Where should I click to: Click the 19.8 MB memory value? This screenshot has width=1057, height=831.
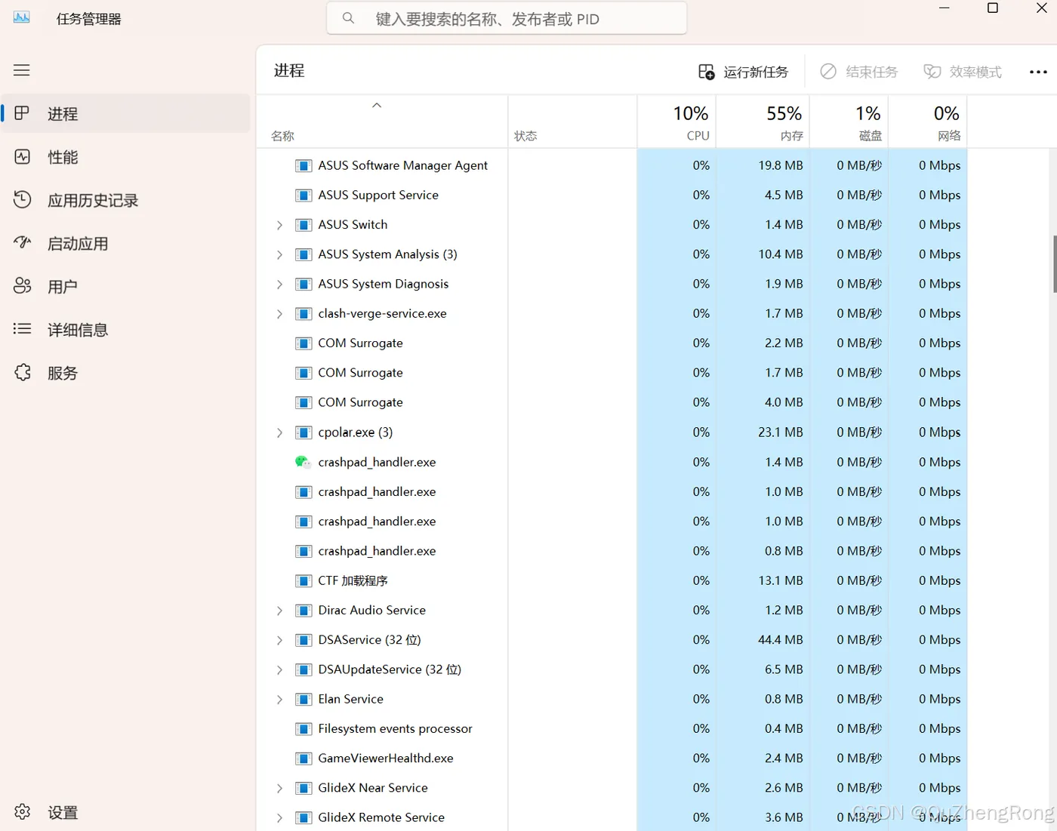tap(780, 165)
